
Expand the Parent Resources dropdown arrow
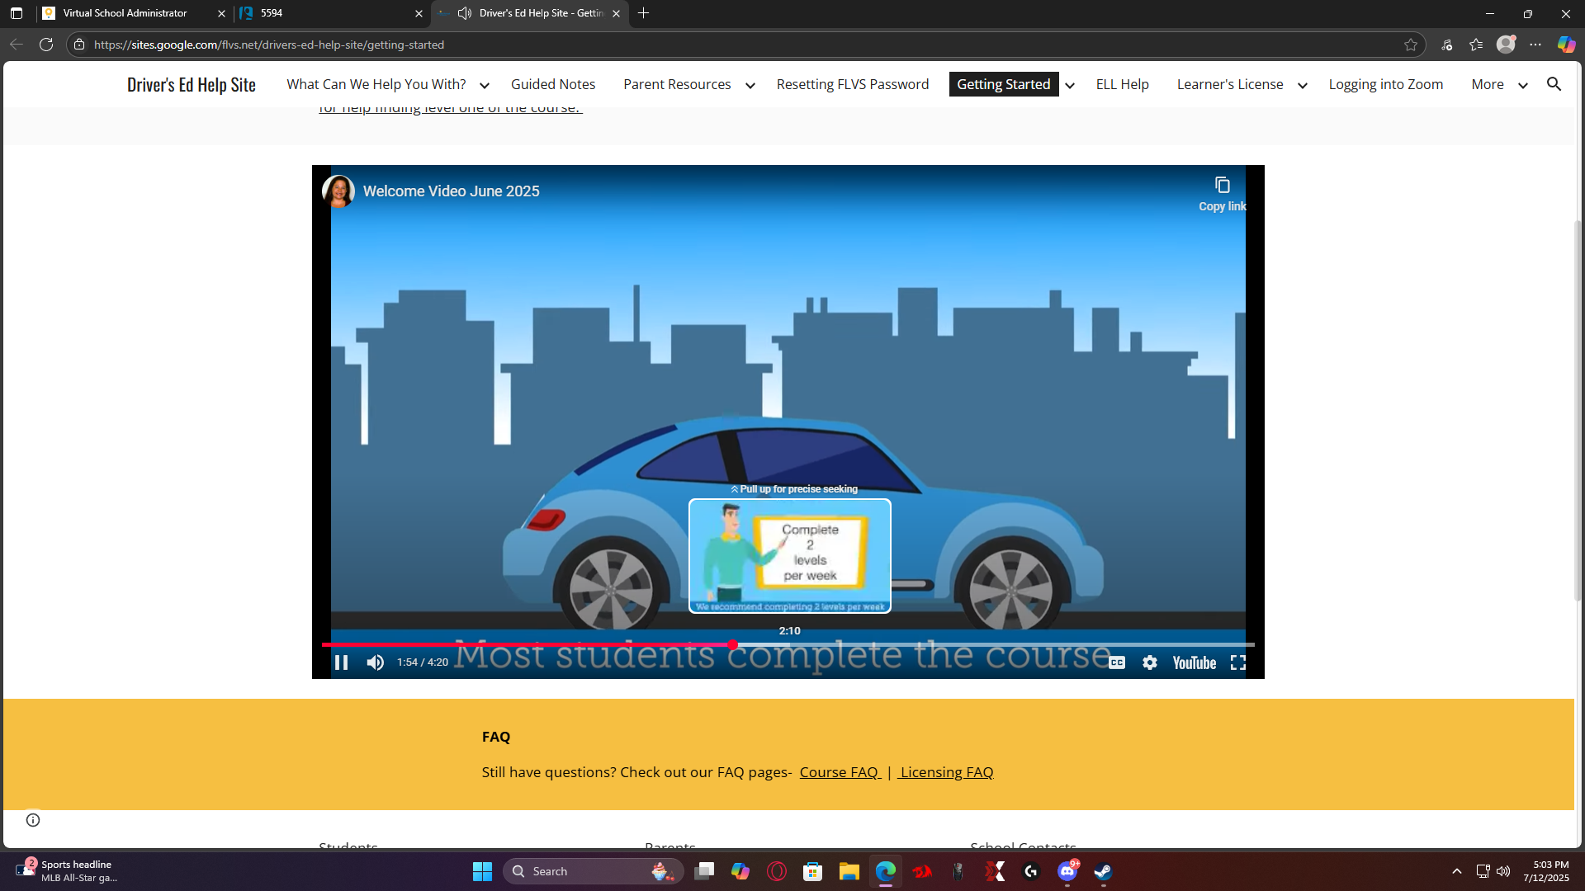750,85
